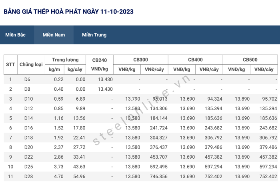This screenshot has width=280, height=185.
Task: Click the 'kg/m' sub-header
Action: 54,70
